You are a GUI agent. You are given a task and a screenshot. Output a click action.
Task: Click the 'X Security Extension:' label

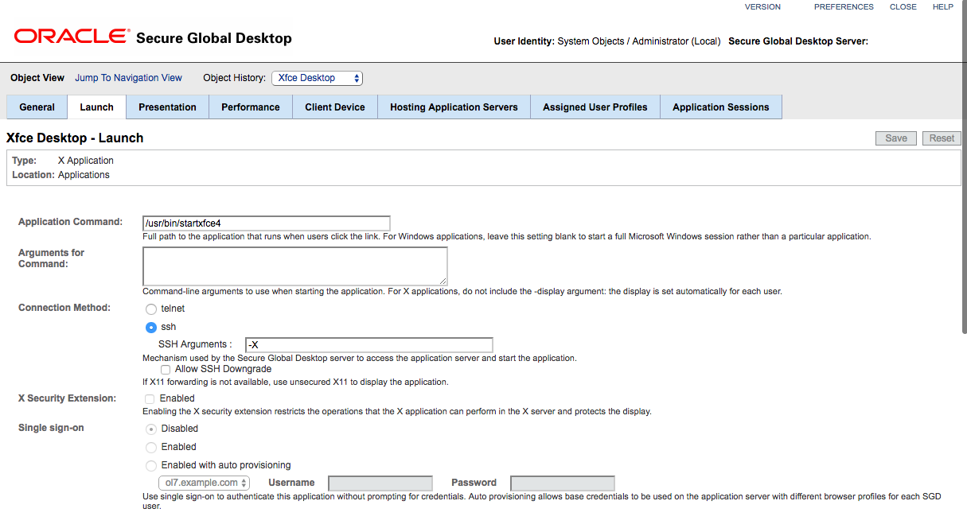[68, 398]
